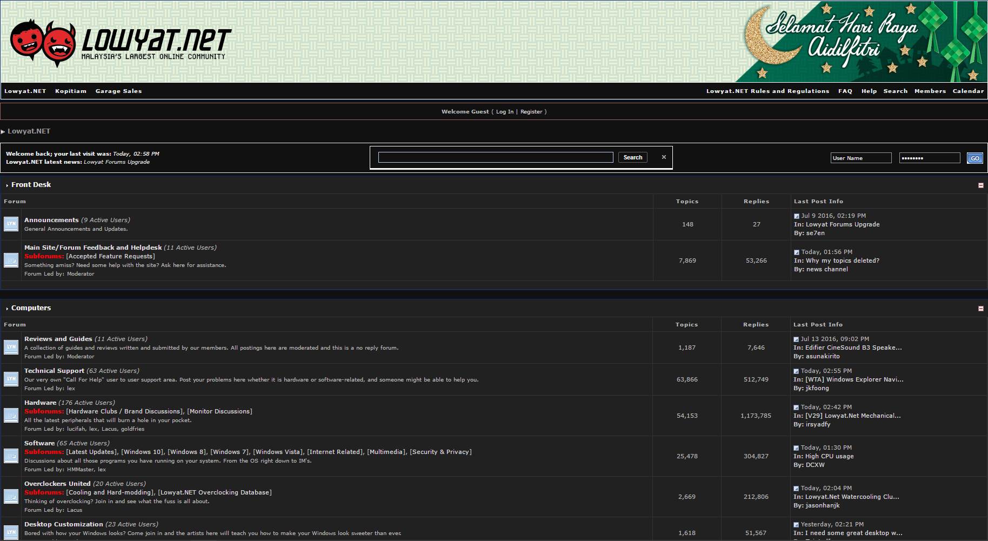Click the Reviews and Guides forum status icon
This screenshot has width=988, height=541.
11,347
